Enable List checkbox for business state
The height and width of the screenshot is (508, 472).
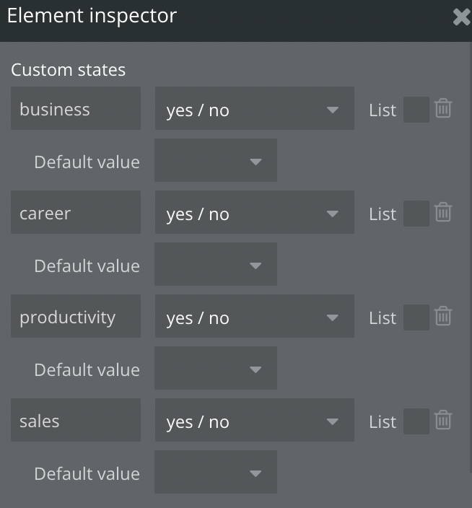(416, 110)
